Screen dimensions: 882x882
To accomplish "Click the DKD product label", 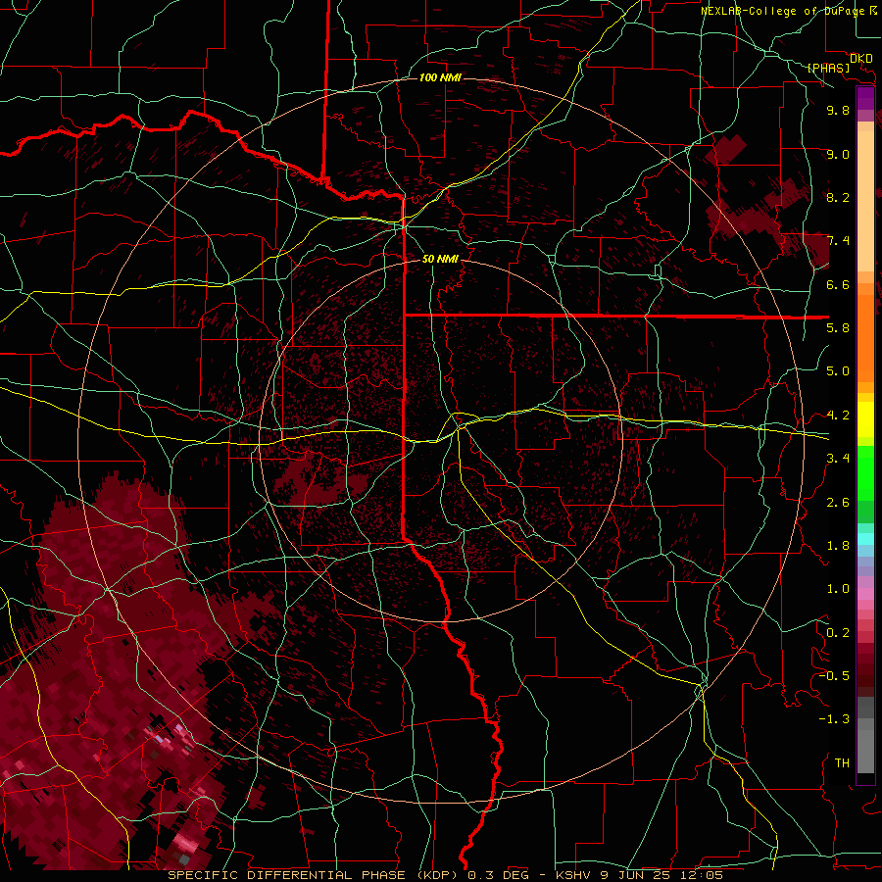I will click(861, 59).
